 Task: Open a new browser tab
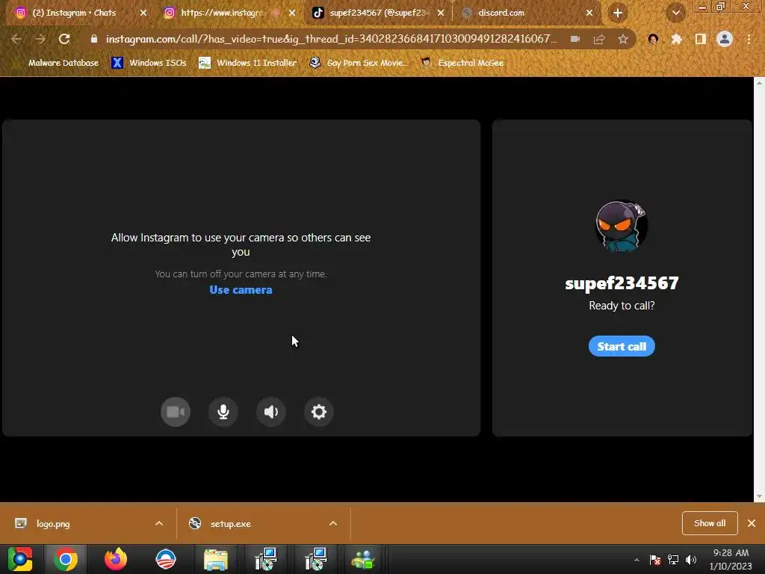pos(618,13)
